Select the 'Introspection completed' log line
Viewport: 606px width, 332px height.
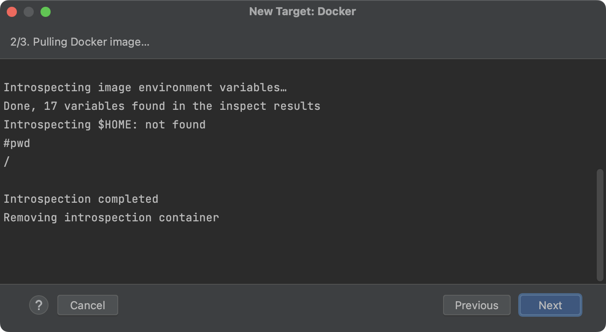click(80, 199)
